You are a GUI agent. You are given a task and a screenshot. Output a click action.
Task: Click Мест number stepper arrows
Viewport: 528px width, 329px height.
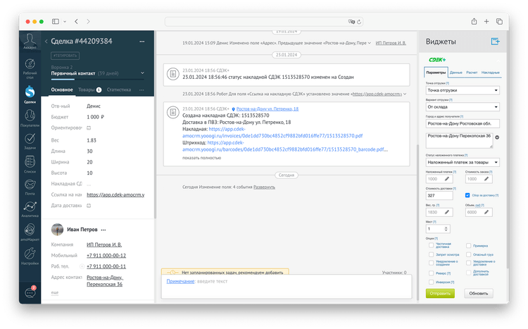(446, 229)
